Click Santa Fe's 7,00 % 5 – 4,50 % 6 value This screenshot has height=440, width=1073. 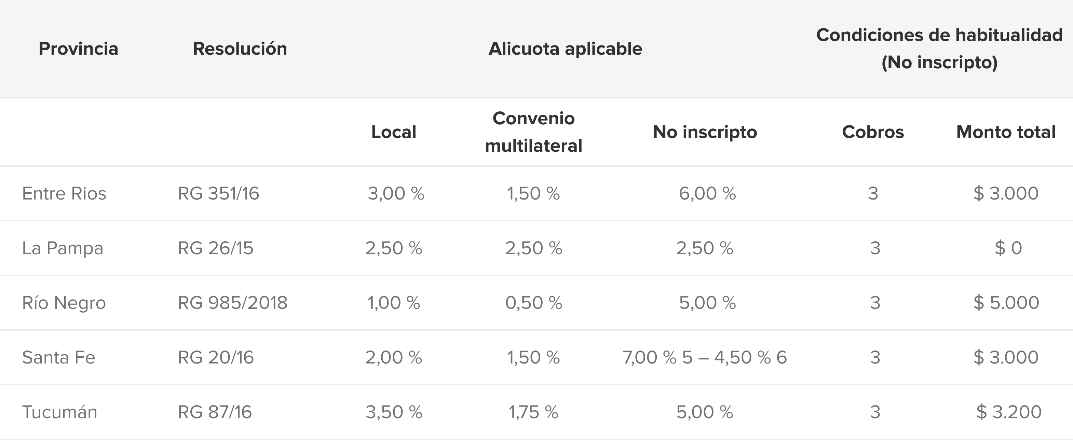click(705, 357)
